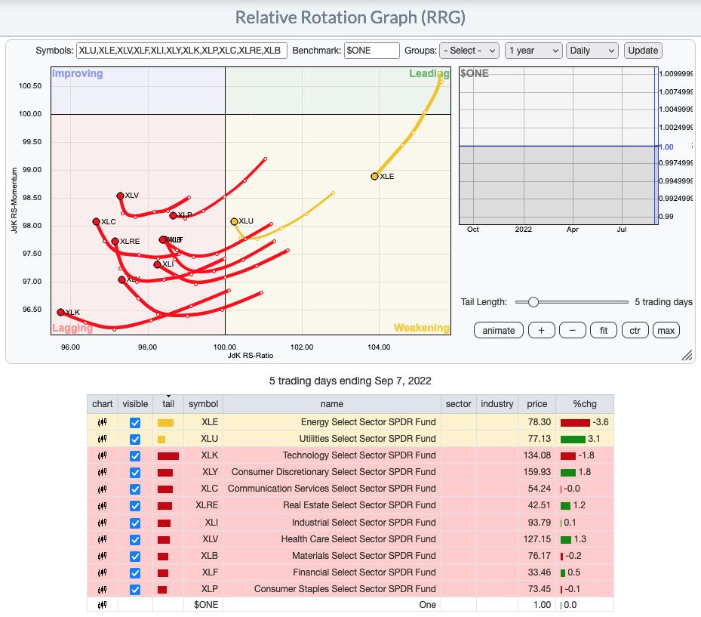This screenshot has height=617, width=701.
Task: Sort the table by the %chg column
Action: coord(585,404)
